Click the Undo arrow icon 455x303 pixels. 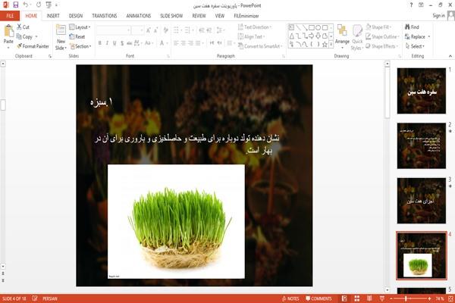pyautogui.click(x=26, y=5)
